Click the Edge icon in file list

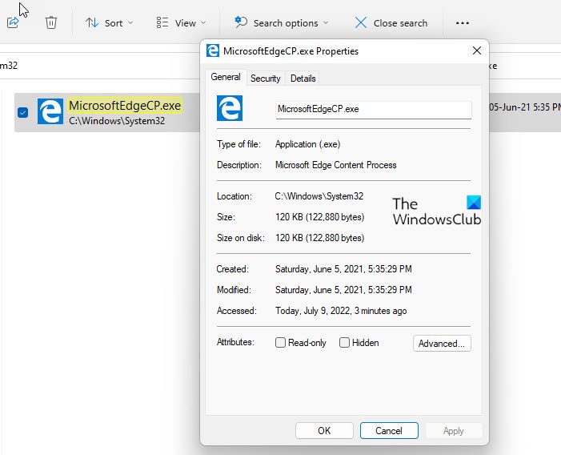pos(50,111)
